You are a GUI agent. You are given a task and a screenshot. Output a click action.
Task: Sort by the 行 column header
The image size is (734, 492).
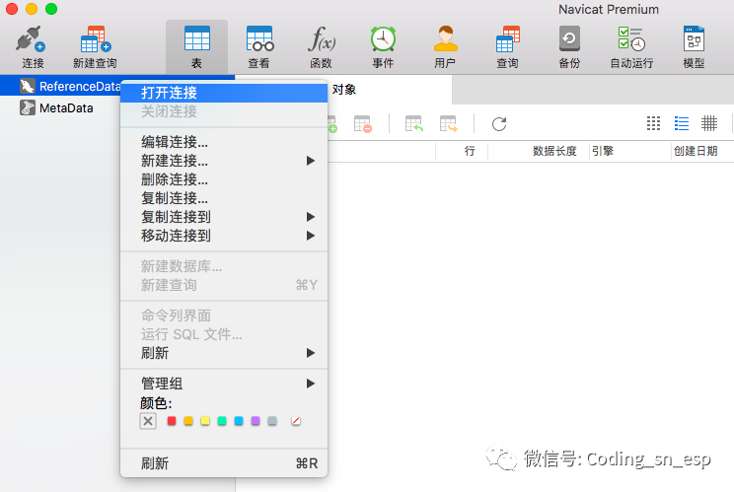point(470,151)
